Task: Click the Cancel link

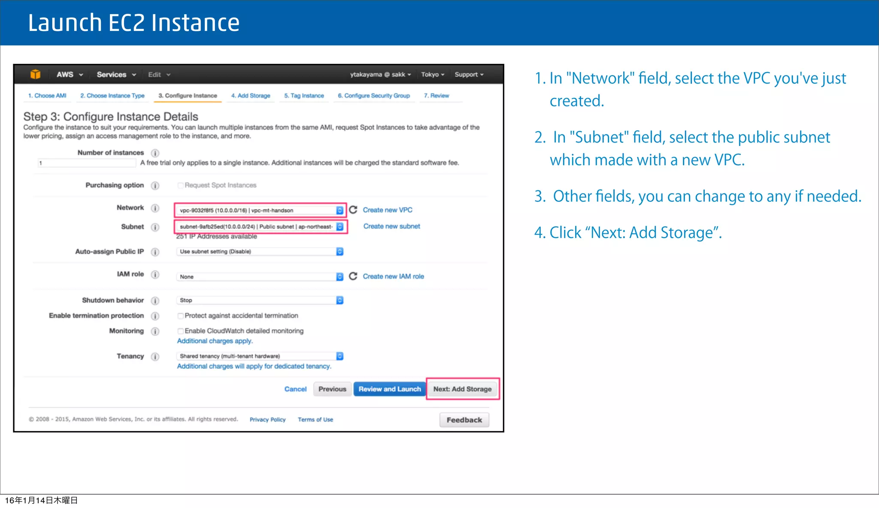Action: pyautogui.click(x=295, y=389)
